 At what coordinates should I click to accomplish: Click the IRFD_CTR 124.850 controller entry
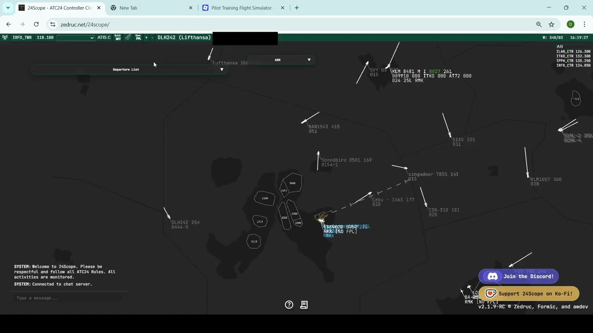pyautogui.click(x=573, y=66)
